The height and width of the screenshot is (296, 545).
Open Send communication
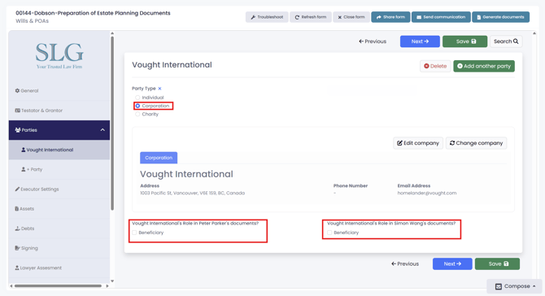(x=441, y=17)
